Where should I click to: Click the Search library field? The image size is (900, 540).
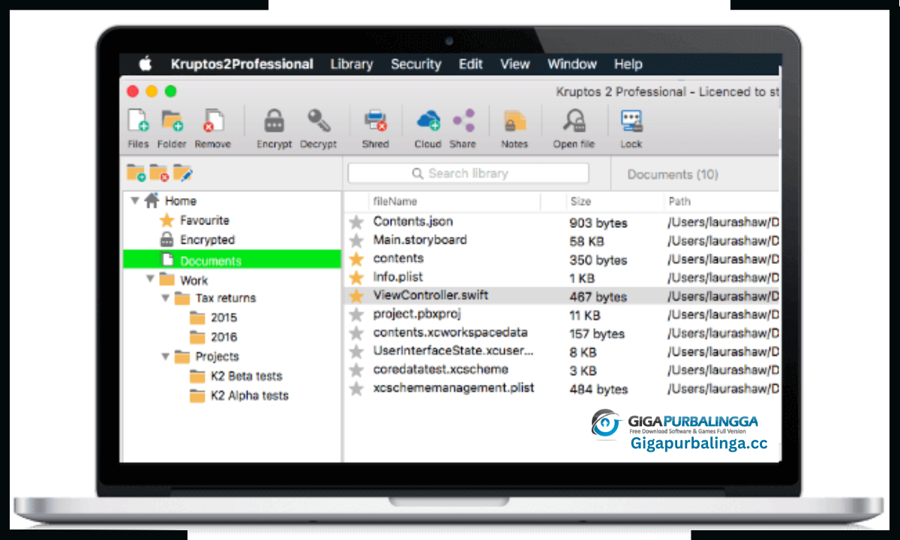(x=468, y=173)
